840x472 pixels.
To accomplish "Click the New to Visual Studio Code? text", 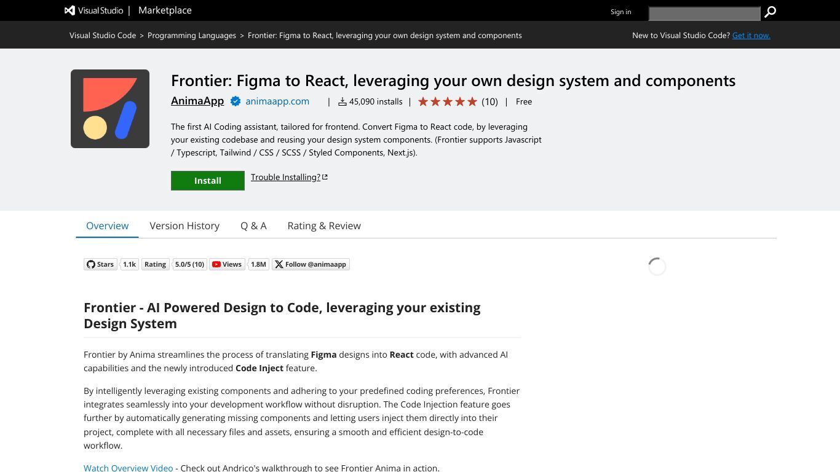I will tap(681, 35).
